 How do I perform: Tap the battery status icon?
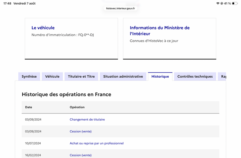235,3
